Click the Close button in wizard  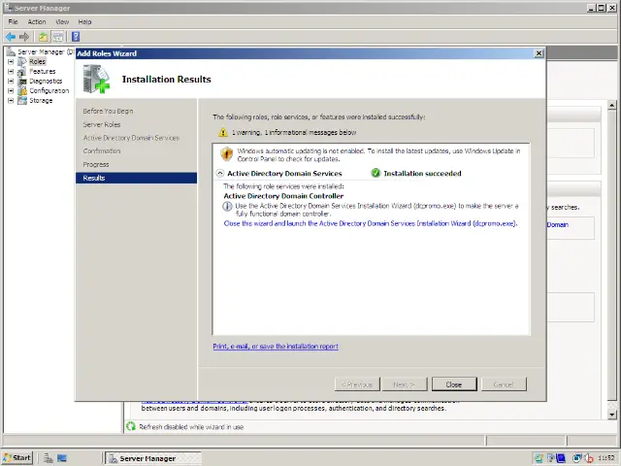click(x=454, y=384)
